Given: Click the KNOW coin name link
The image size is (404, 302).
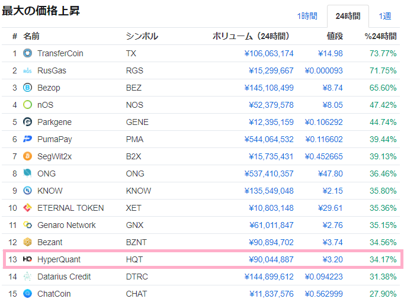Looking at the screenshot, I should pos(50,191).
